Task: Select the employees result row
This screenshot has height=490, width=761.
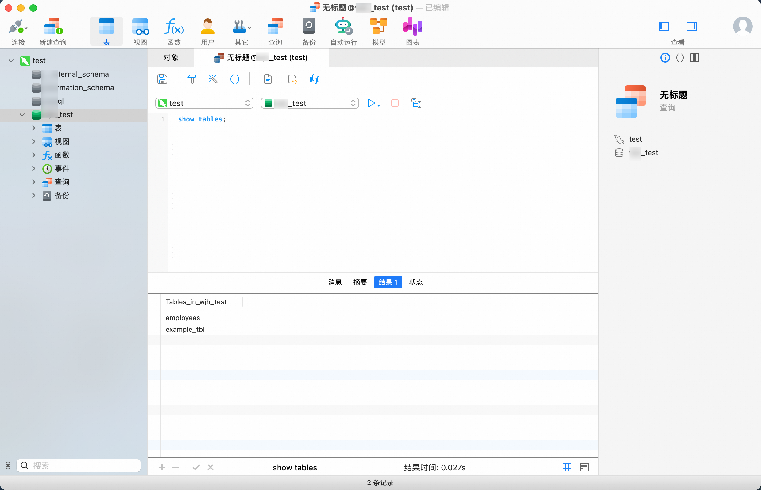Action: 183,318
